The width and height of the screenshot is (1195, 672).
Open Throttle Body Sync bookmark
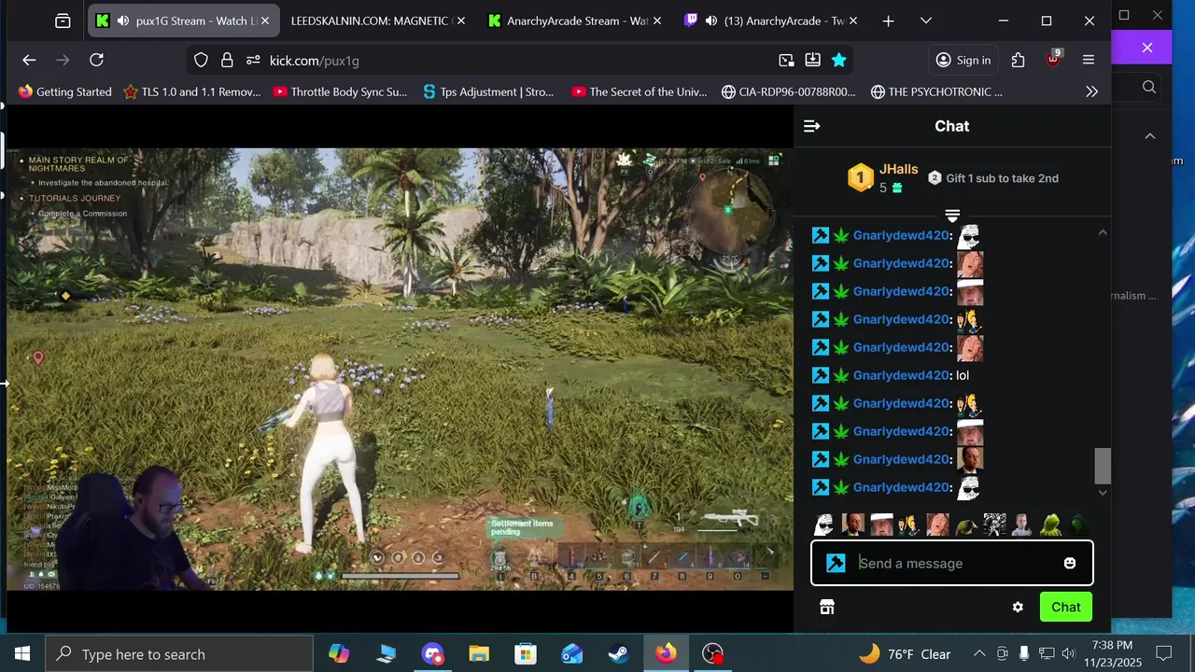click(x=340, y=91)
